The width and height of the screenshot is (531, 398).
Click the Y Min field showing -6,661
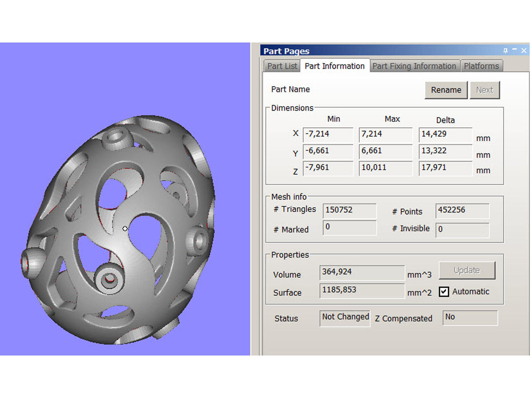click(x=328, y=151)
